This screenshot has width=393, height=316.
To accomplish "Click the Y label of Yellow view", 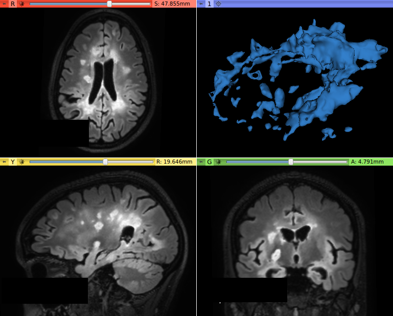I will [x=13, y=162].
